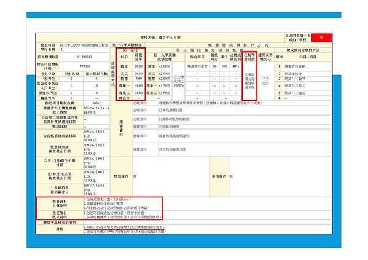Select the 01 機械群 value cell
Screen dimensions: 368x260
pyautogui.click(x=85, y=57)
